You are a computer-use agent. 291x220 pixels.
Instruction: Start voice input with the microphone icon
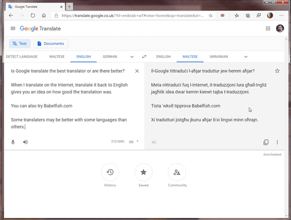tap(13, 142)
